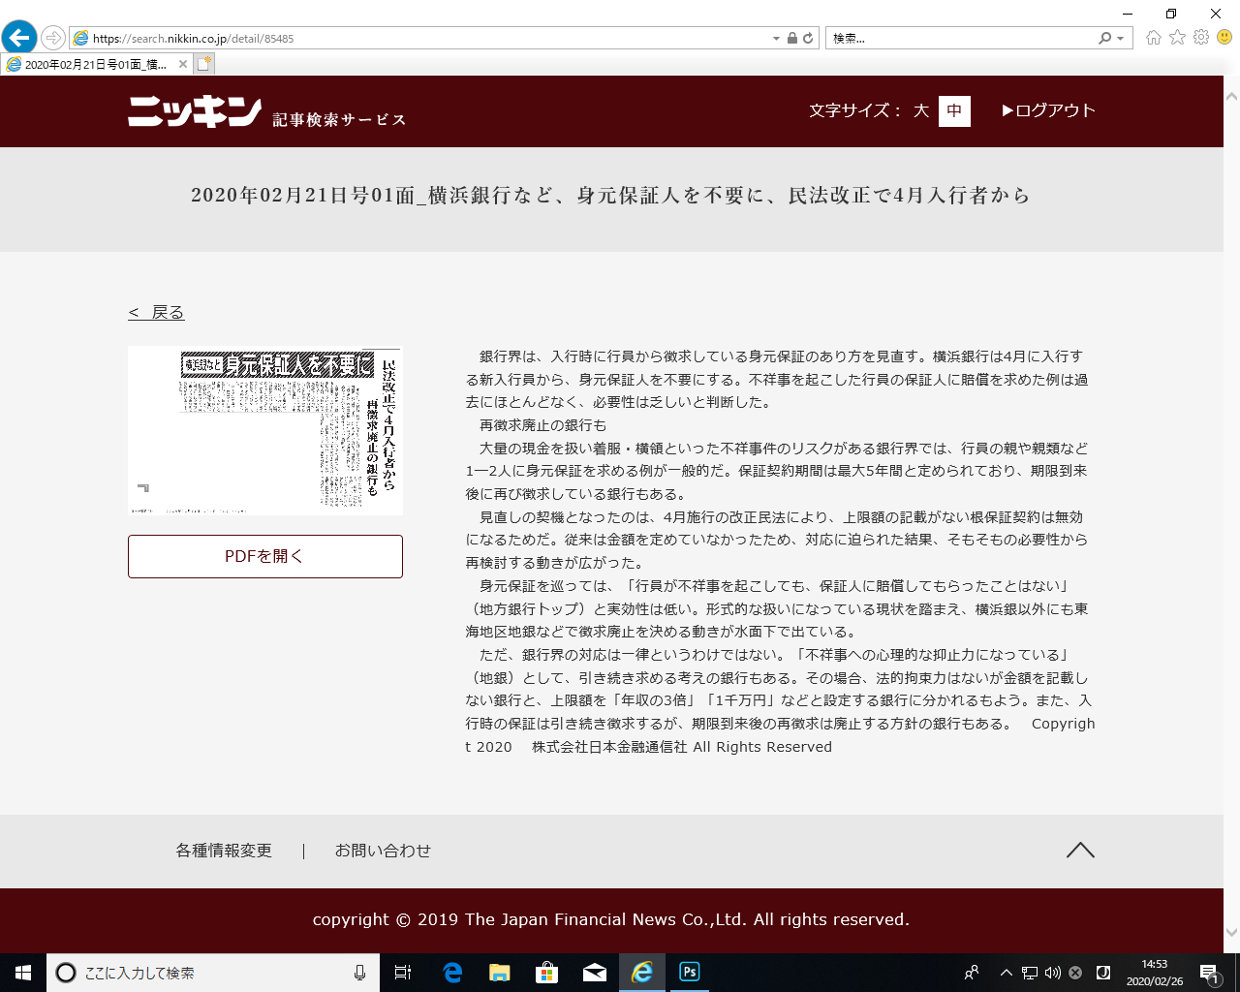Image resolution: width=1240 pixels, height=992 pixels.
Task: Click the page-top up chevron icon
Action: point(1080,851)
